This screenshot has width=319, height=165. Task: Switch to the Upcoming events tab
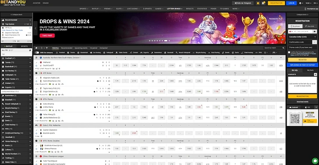(x=81, y=48)
